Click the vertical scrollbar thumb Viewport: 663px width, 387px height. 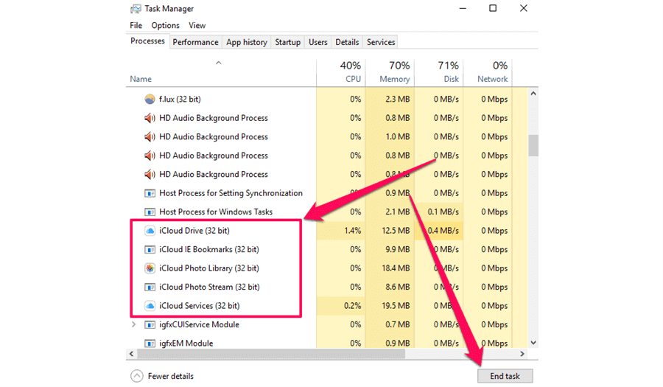(x=533, y=145)
